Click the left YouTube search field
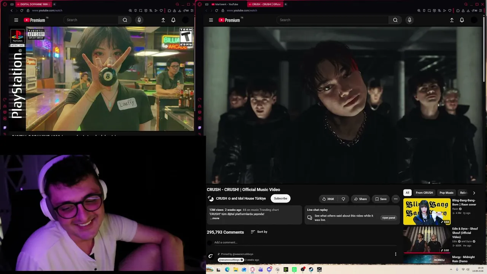 91,20
